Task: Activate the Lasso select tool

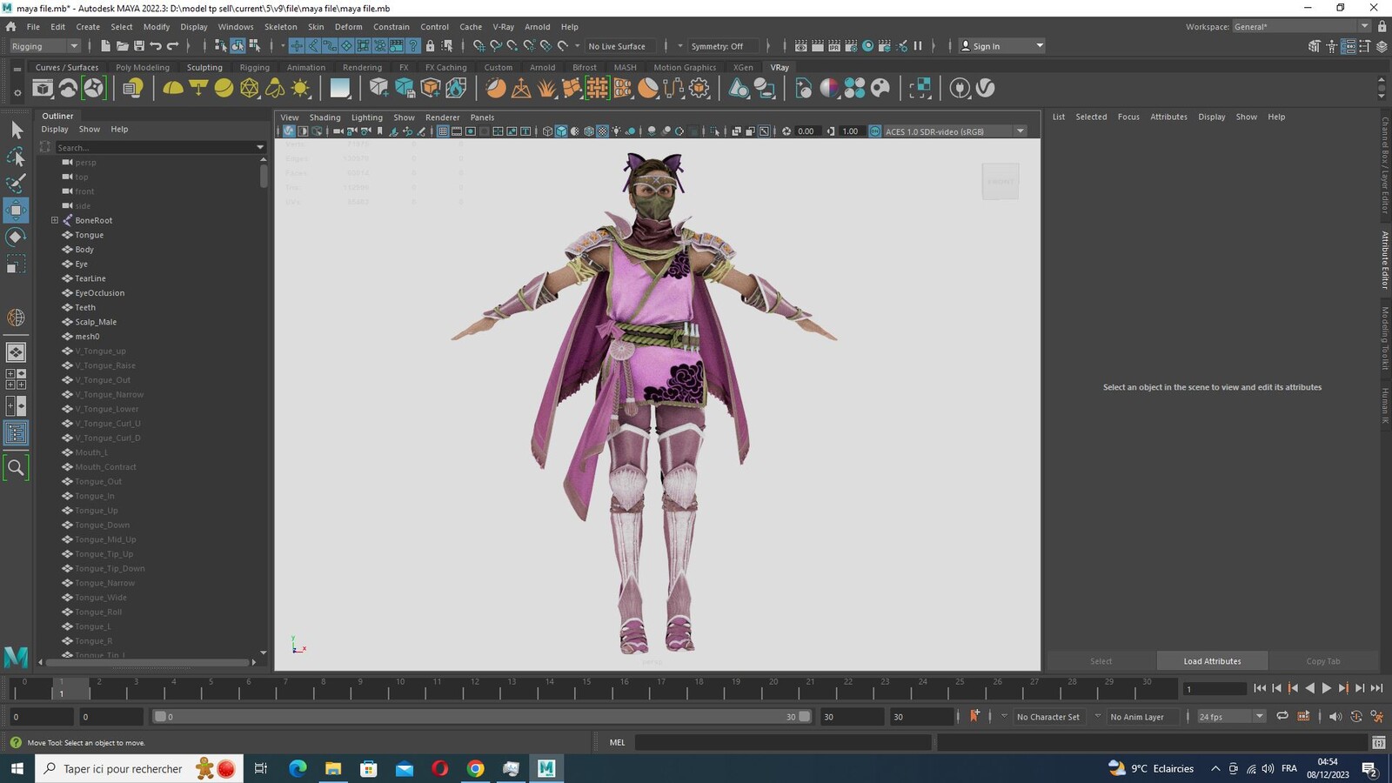Action: 16,157
